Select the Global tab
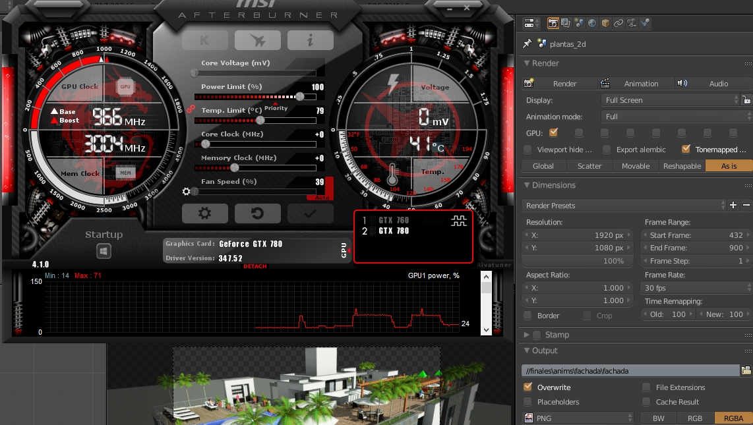The image size is (753, 425). click(543, 165)
